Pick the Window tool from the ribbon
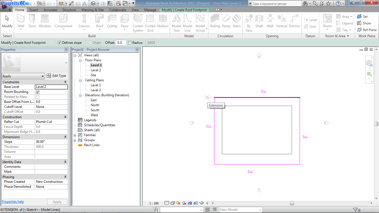The width and height of the screenshot is (379, 213). point(45,21)
